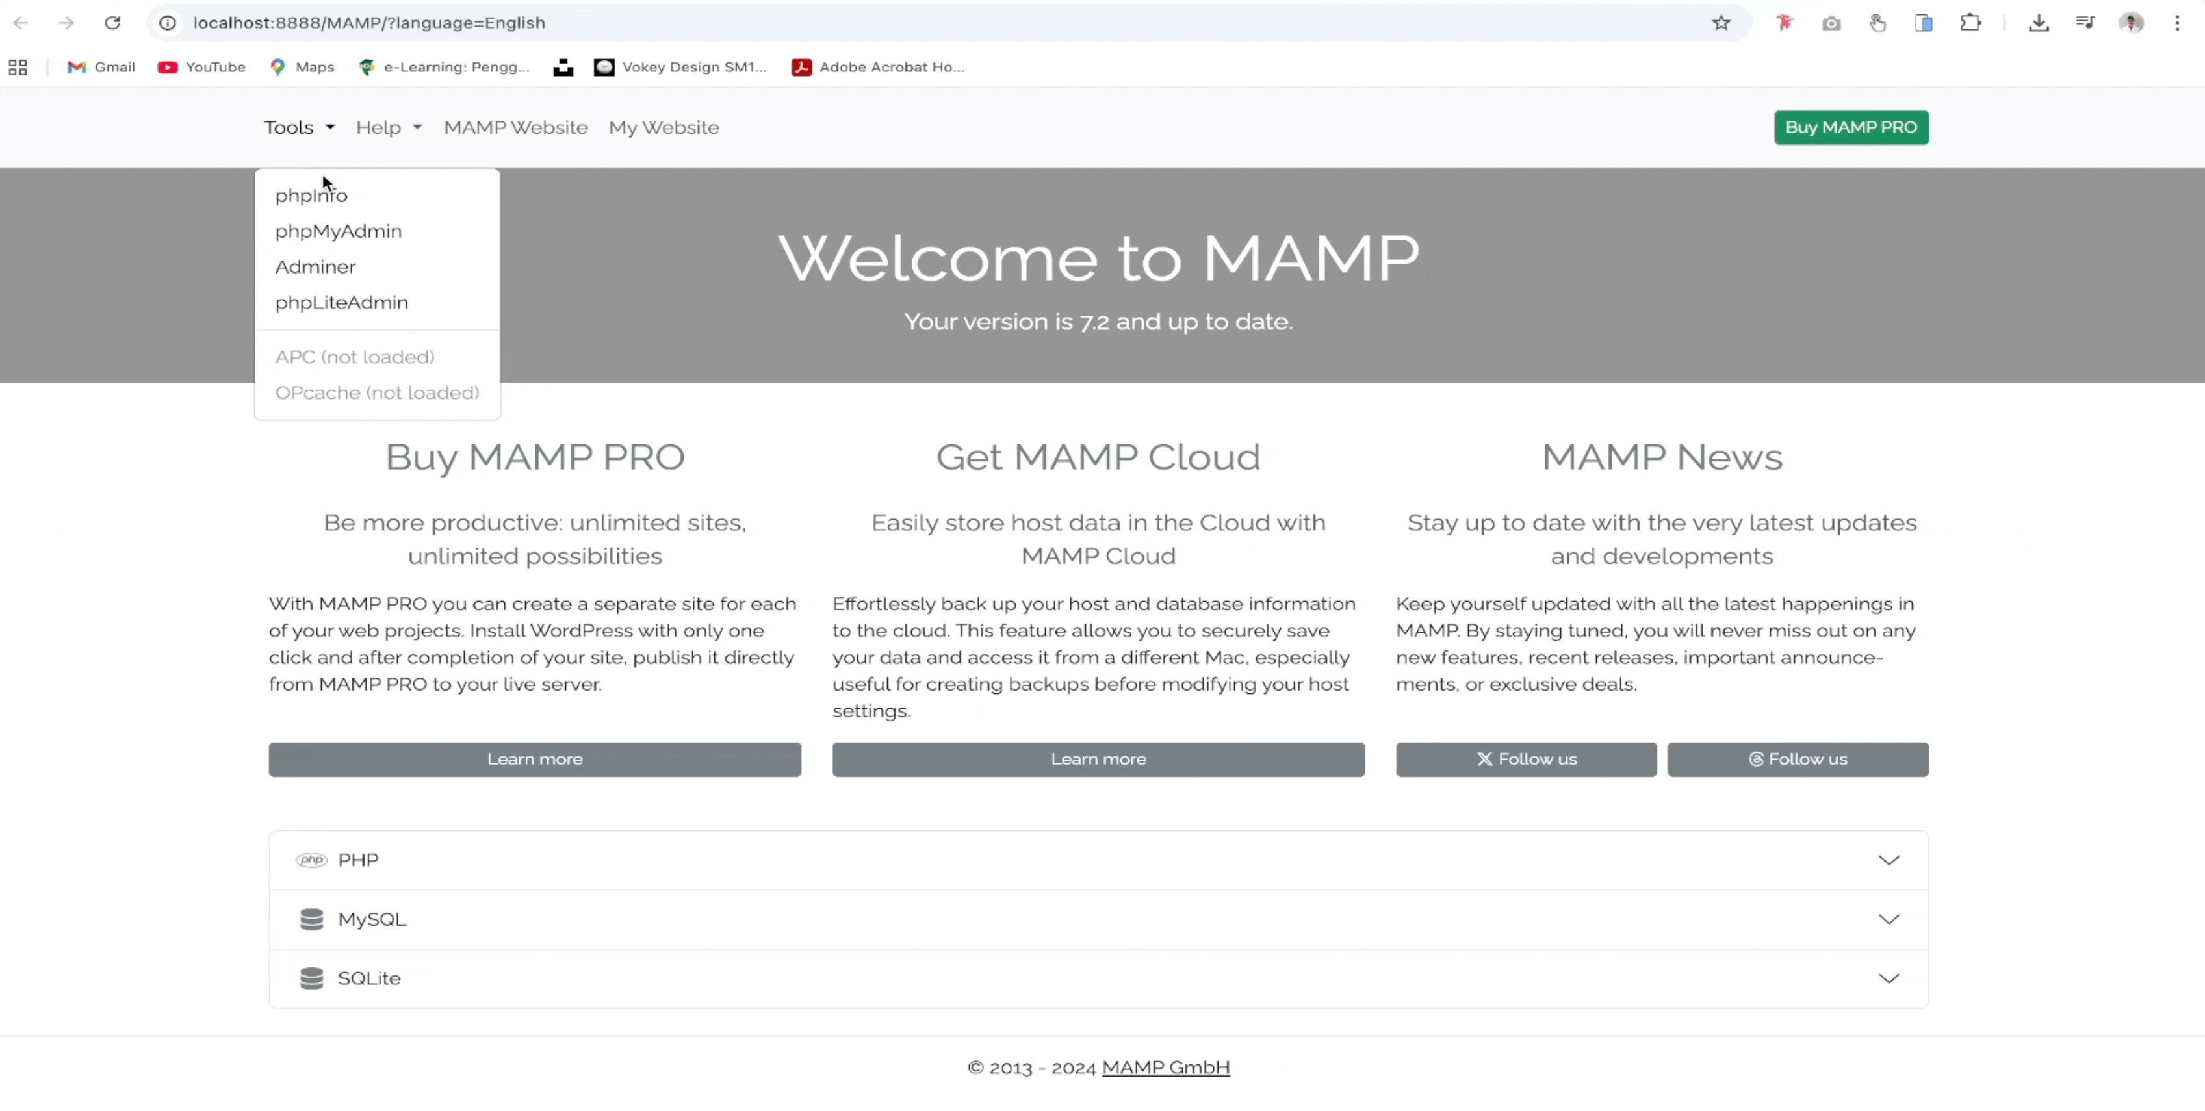Screen dimensions: 2205x1111
Task: Open Gmail bookmark
Action: tap(101, 68)
